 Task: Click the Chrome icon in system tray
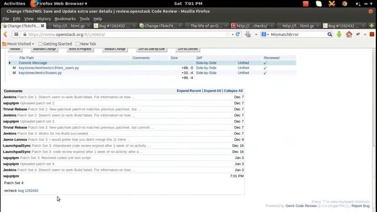click(345, 4)
